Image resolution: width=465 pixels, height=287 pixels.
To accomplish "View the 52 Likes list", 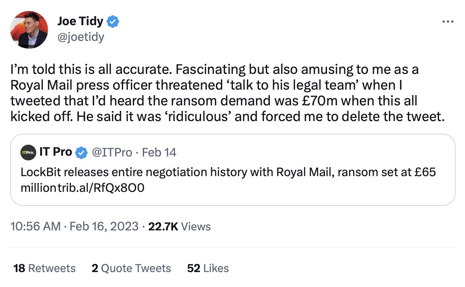I will (x=208, y=268).
